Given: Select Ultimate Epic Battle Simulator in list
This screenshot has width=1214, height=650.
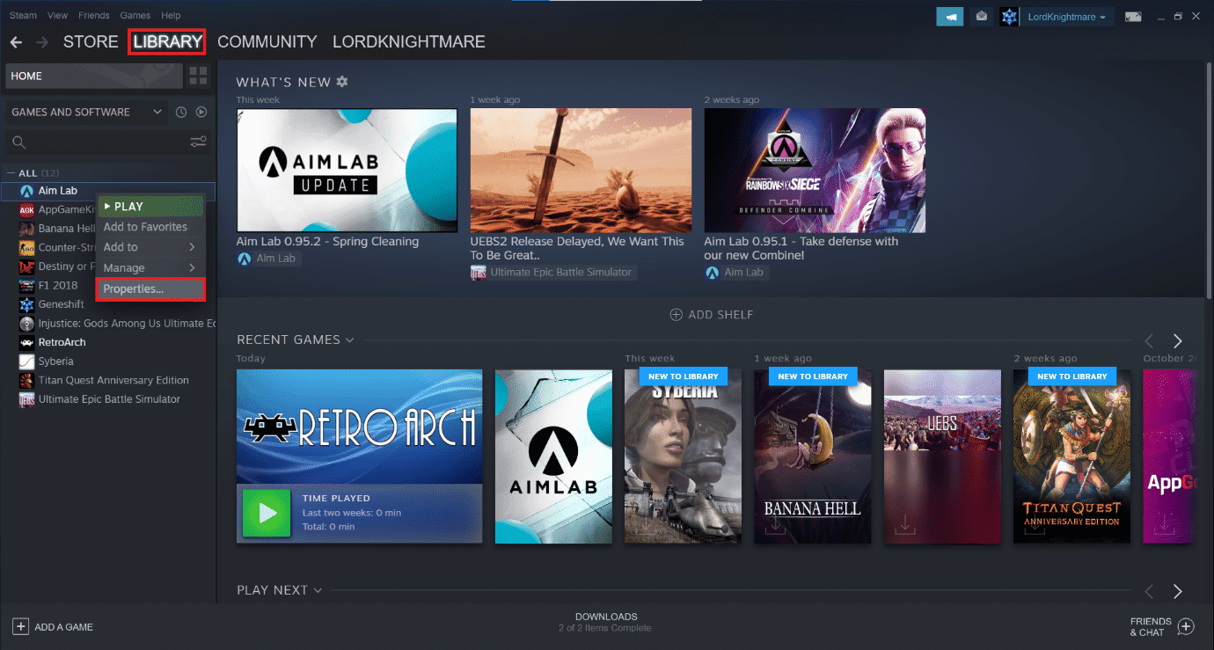Looking at the screenshot, I should click(x=108, y=399).
